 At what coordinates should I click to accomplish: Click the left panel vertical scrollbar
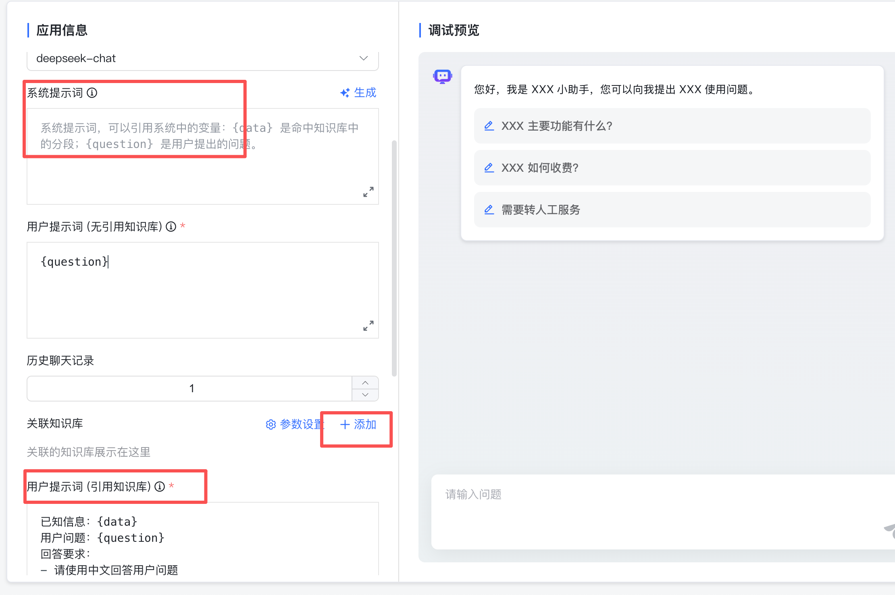tap(394, 258)
